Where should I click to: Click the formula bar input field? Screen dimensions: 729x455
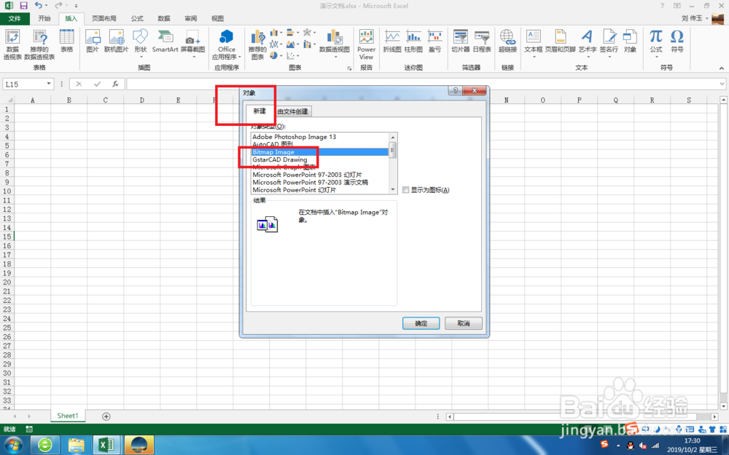pyautogui.click(x=421, y=84)
